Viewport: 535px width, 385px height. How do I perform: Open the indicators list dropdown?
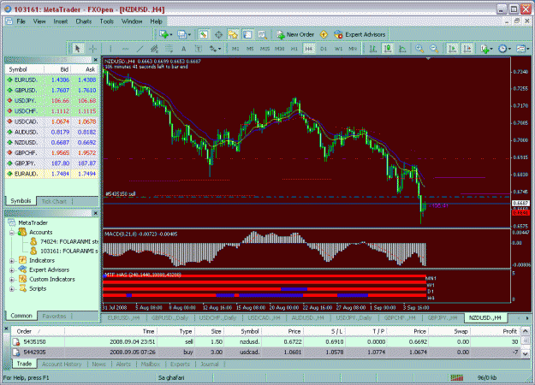point(486,49)
